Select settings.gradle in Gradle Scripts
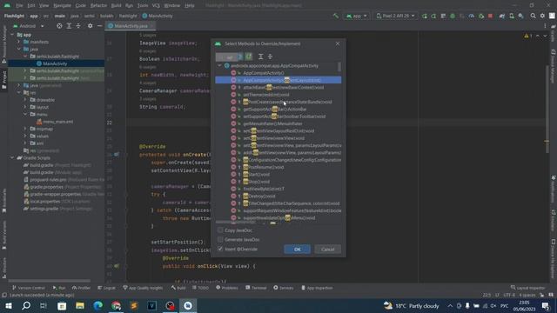Screen dimensions: 557x313 coord(44,209)
